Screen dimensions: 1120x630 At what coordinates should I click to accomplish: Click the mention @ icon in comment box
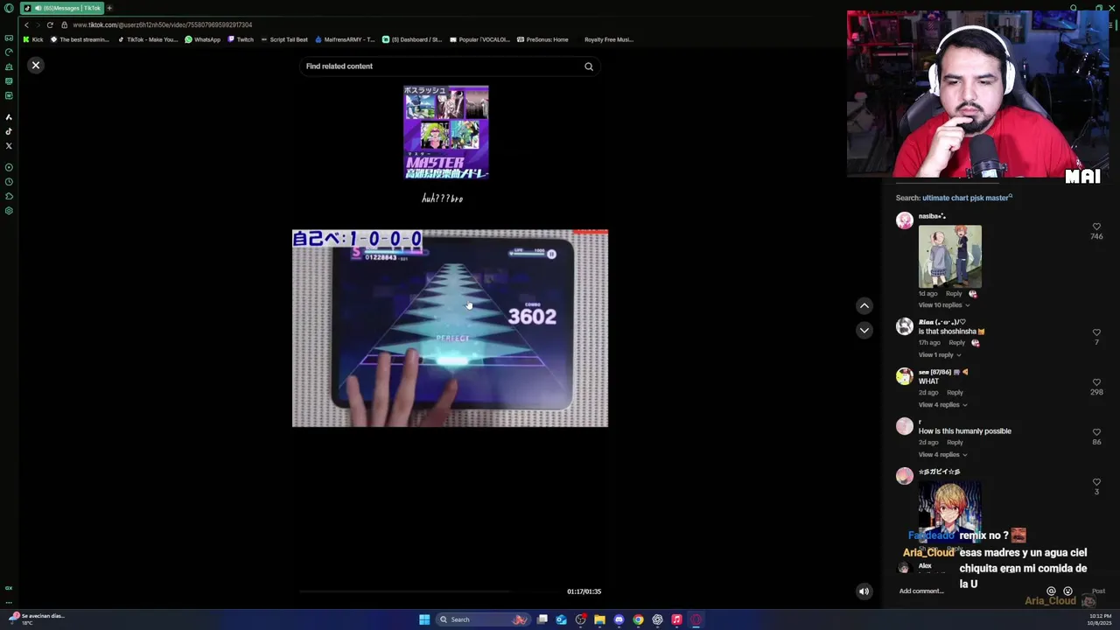click(1052, 591)
